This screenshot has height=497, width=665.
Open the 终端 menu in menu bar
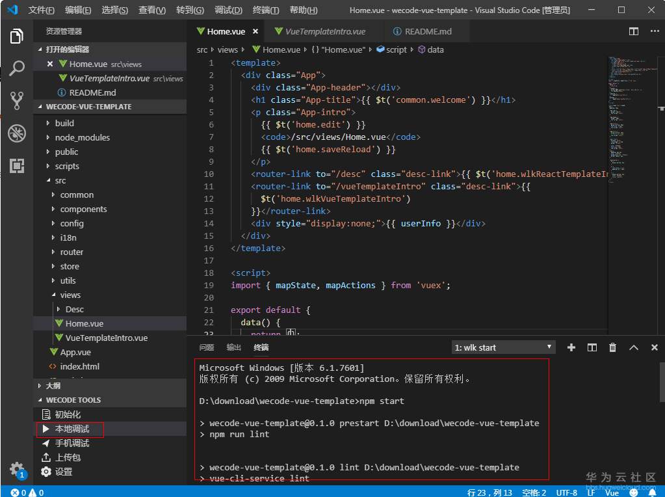tap(265, 10)
